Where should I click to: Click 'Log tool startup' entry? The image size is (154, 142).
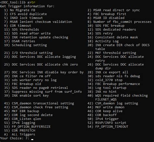[111, 88]
